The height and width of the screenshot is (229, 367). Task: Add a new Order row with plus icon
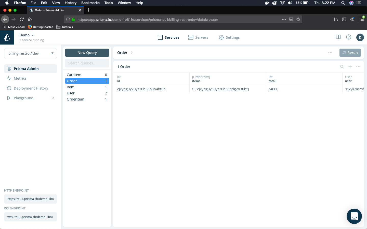tap(350, 67)
